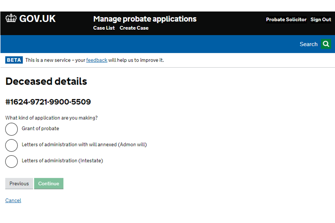Choose Letters of administration with will annexed option
The image size is (335, 223).
[12, 145]
